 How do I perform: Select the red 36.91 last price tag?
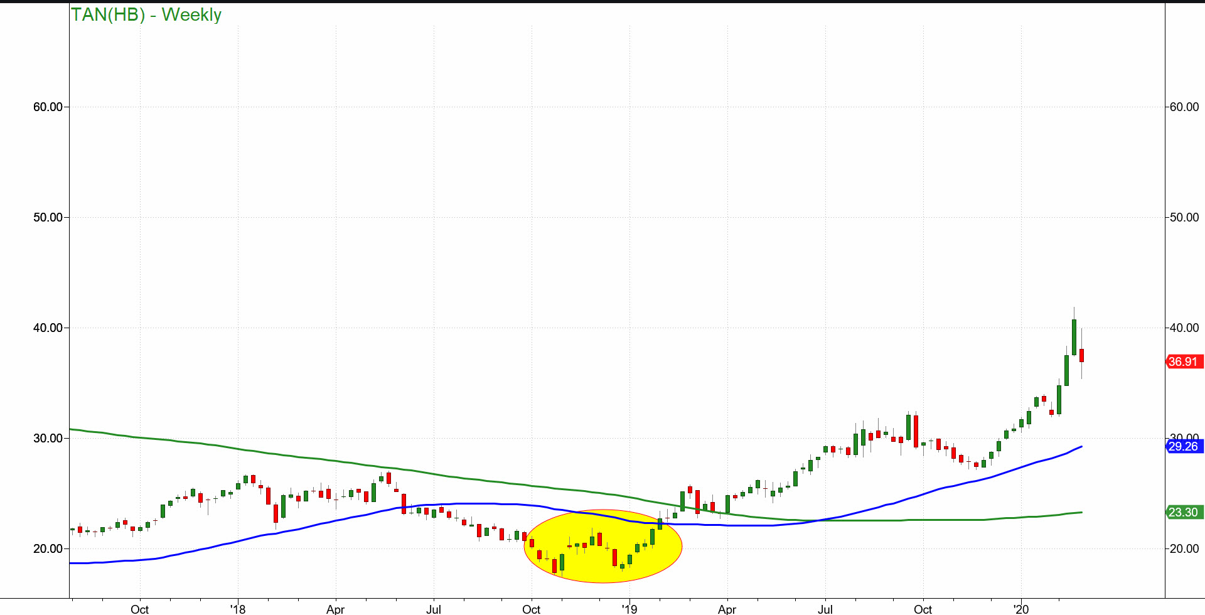tap(1184, 361)
